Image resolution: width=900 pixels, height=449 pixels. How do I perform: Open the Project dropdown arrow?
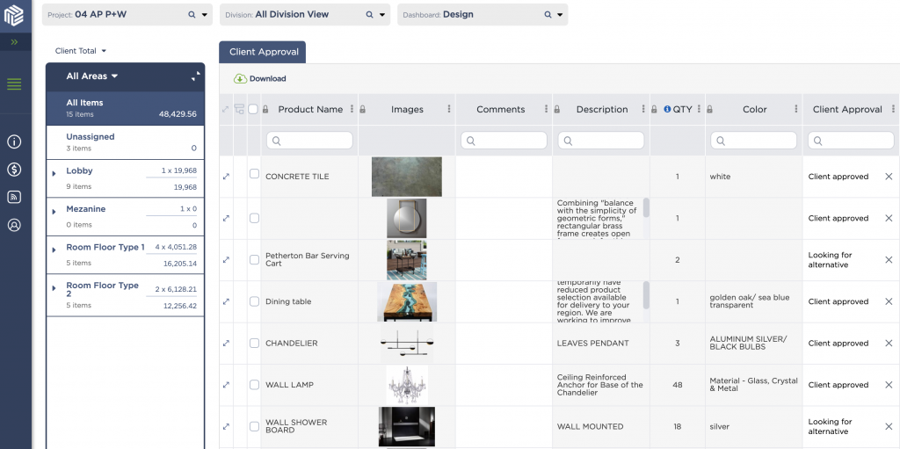(x=204, y=16)
